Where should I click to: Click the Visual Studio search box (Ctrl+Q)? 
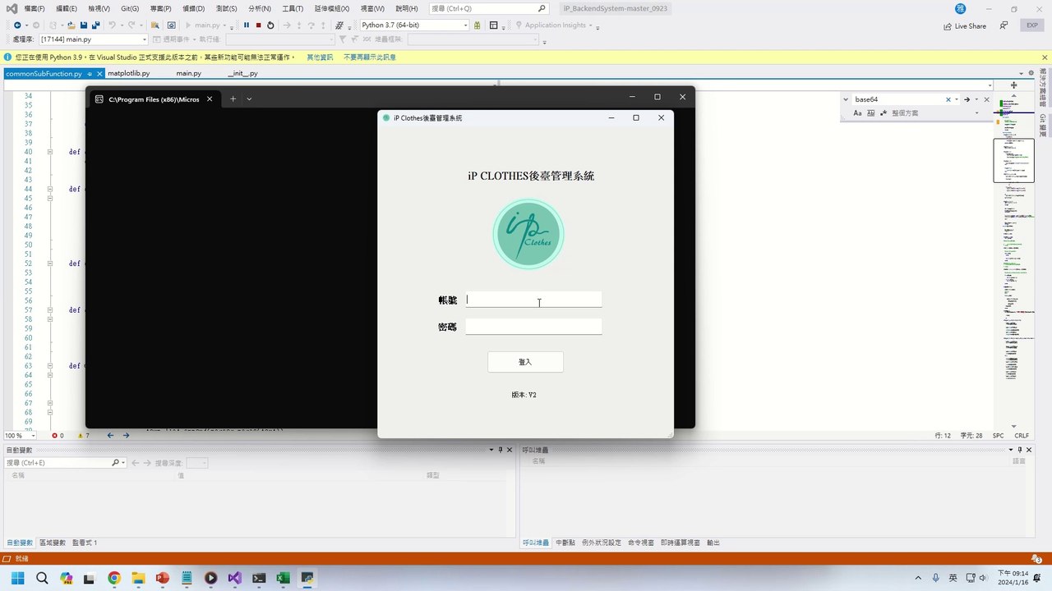coord(489,8)
